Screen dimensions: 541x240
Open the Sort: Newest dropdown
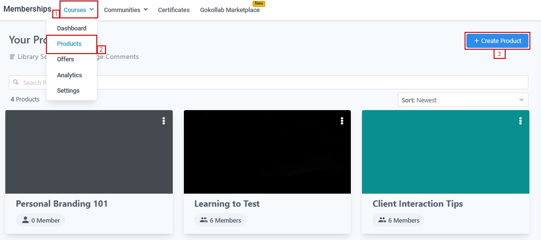pos(463,100)
